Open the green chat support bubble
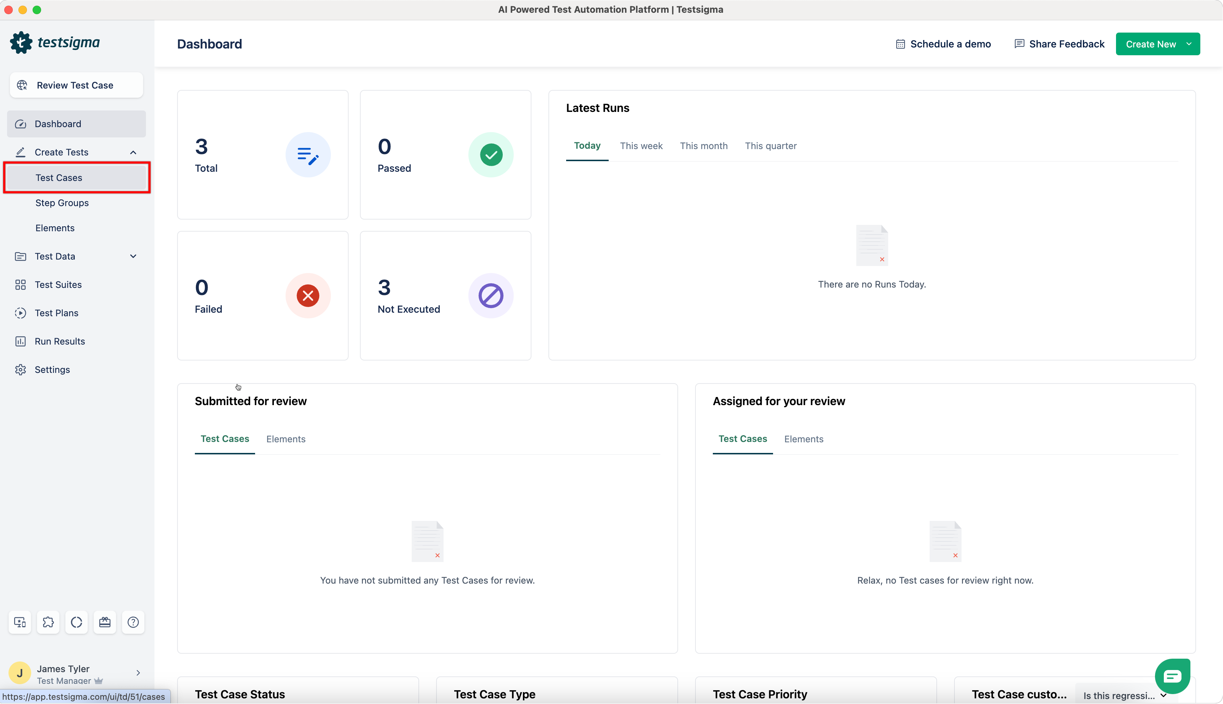Image resolution: width=1223 pixels, height=704 pixels. pos(1172,675)
